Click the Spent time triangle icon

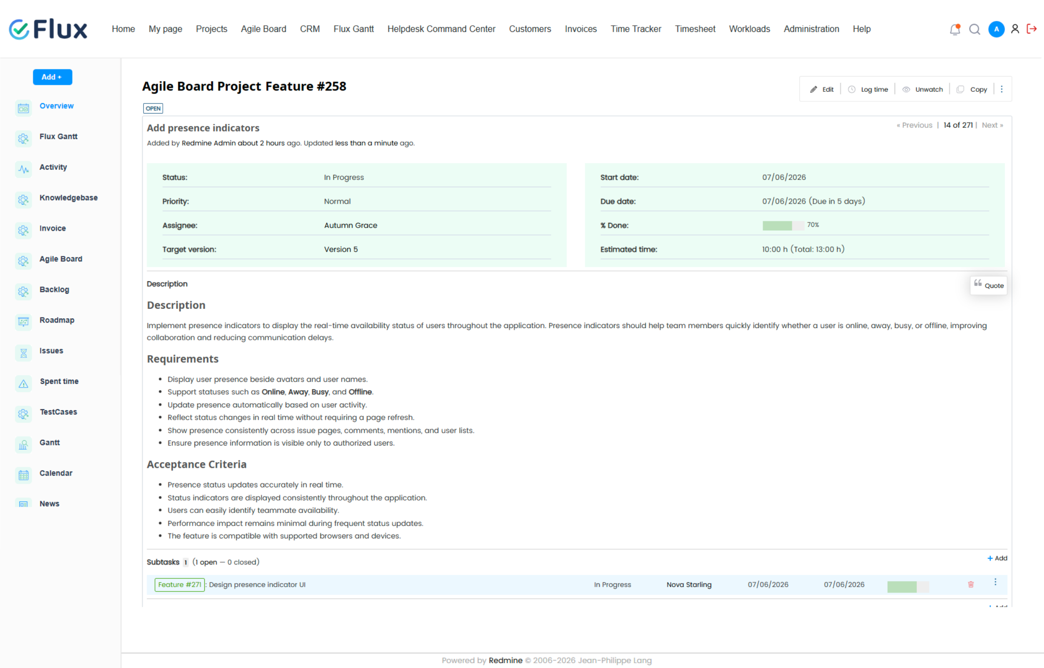(x=23, y=384)
